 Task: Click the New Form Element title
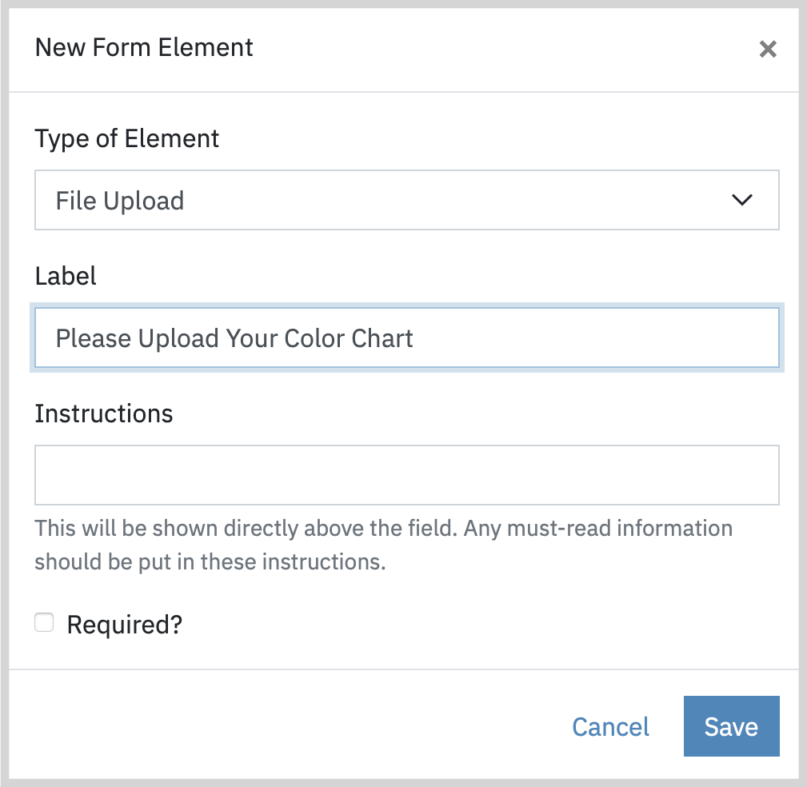coord(144,48)
